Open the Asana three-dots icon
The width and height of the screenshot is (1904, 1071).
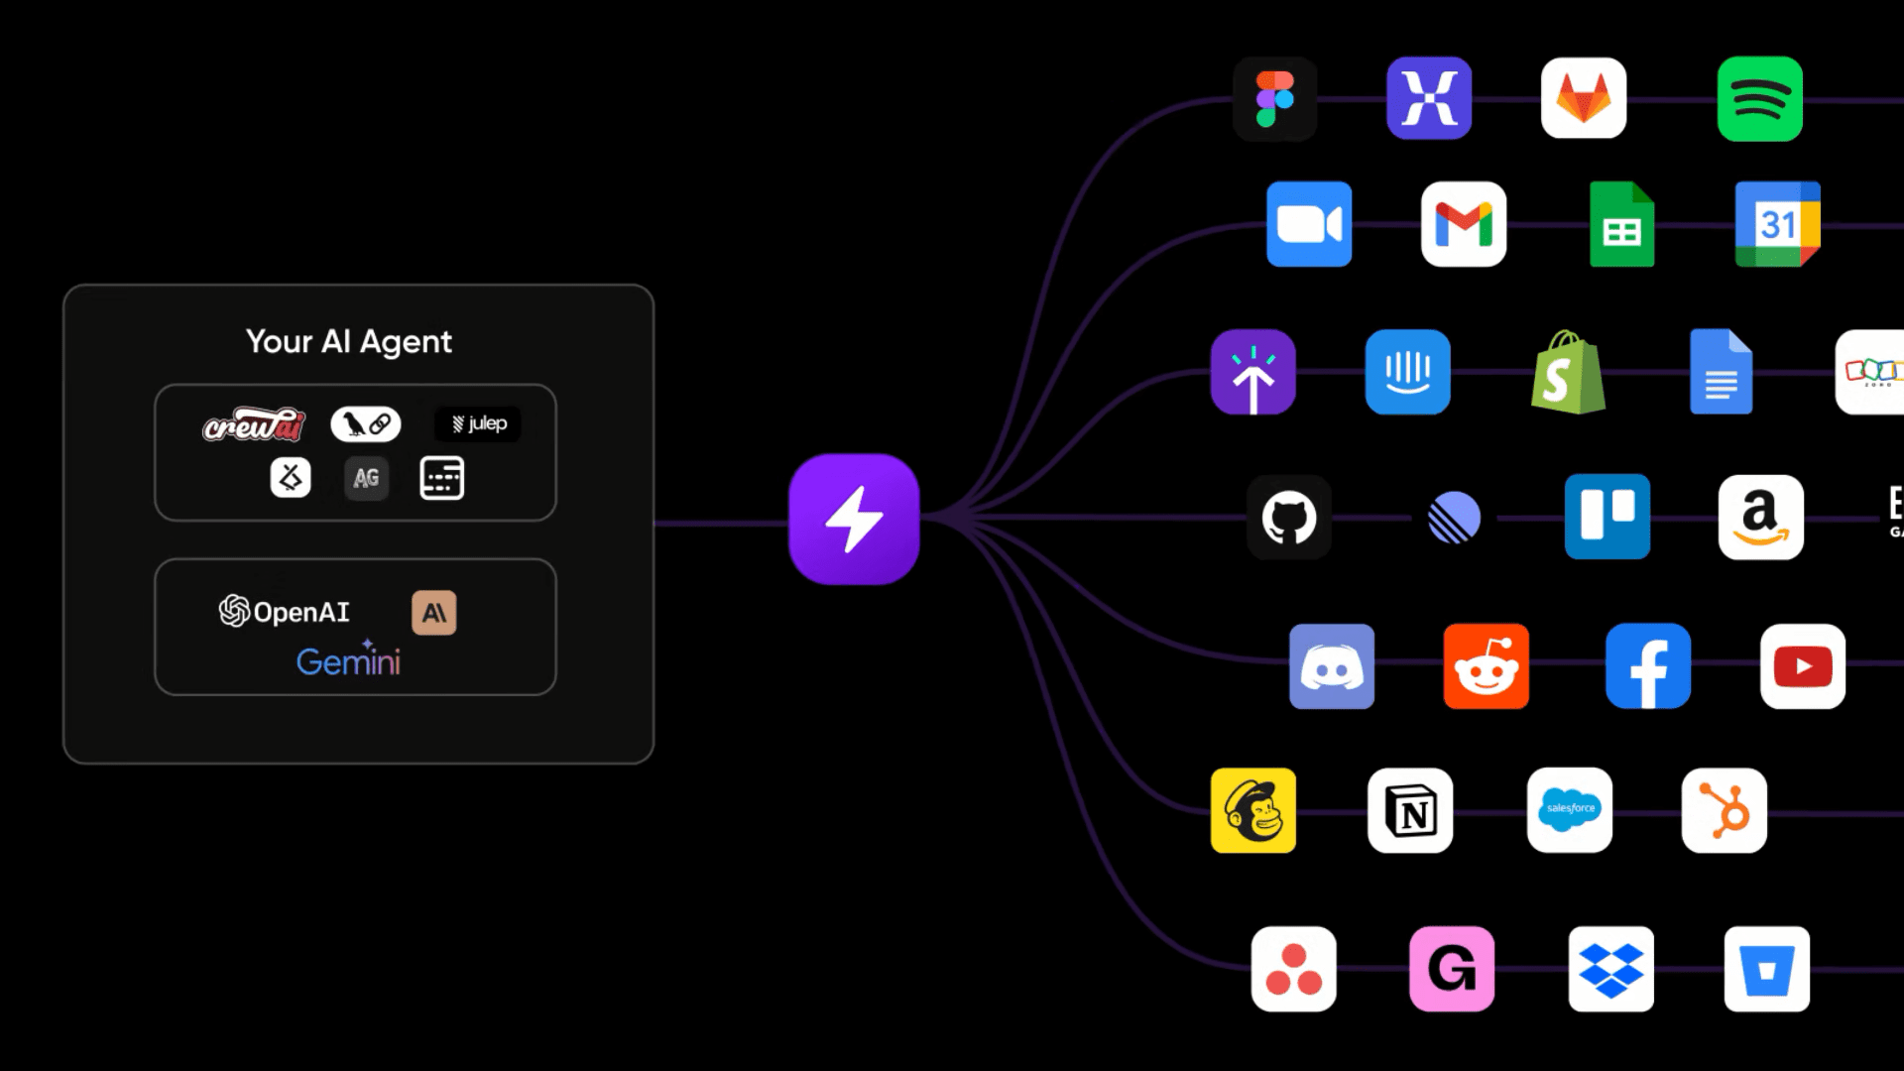1294,969
